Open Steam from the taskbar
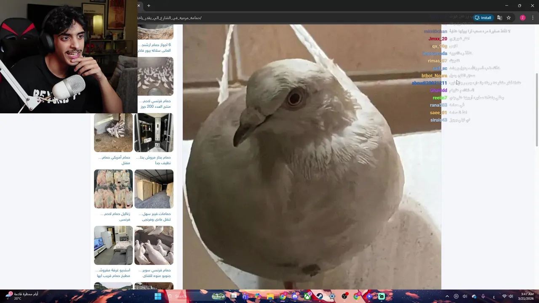This screenshot has height=303, width=539. (x=320, y=296)
